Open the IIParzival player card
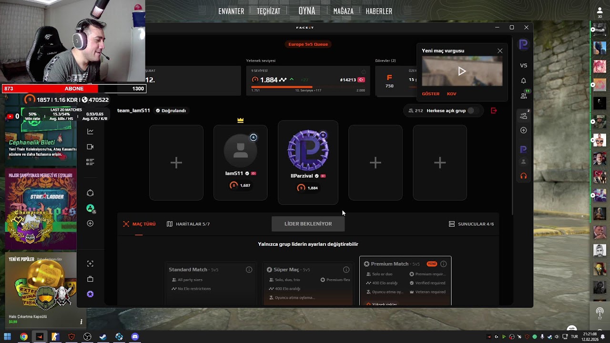 308,163
